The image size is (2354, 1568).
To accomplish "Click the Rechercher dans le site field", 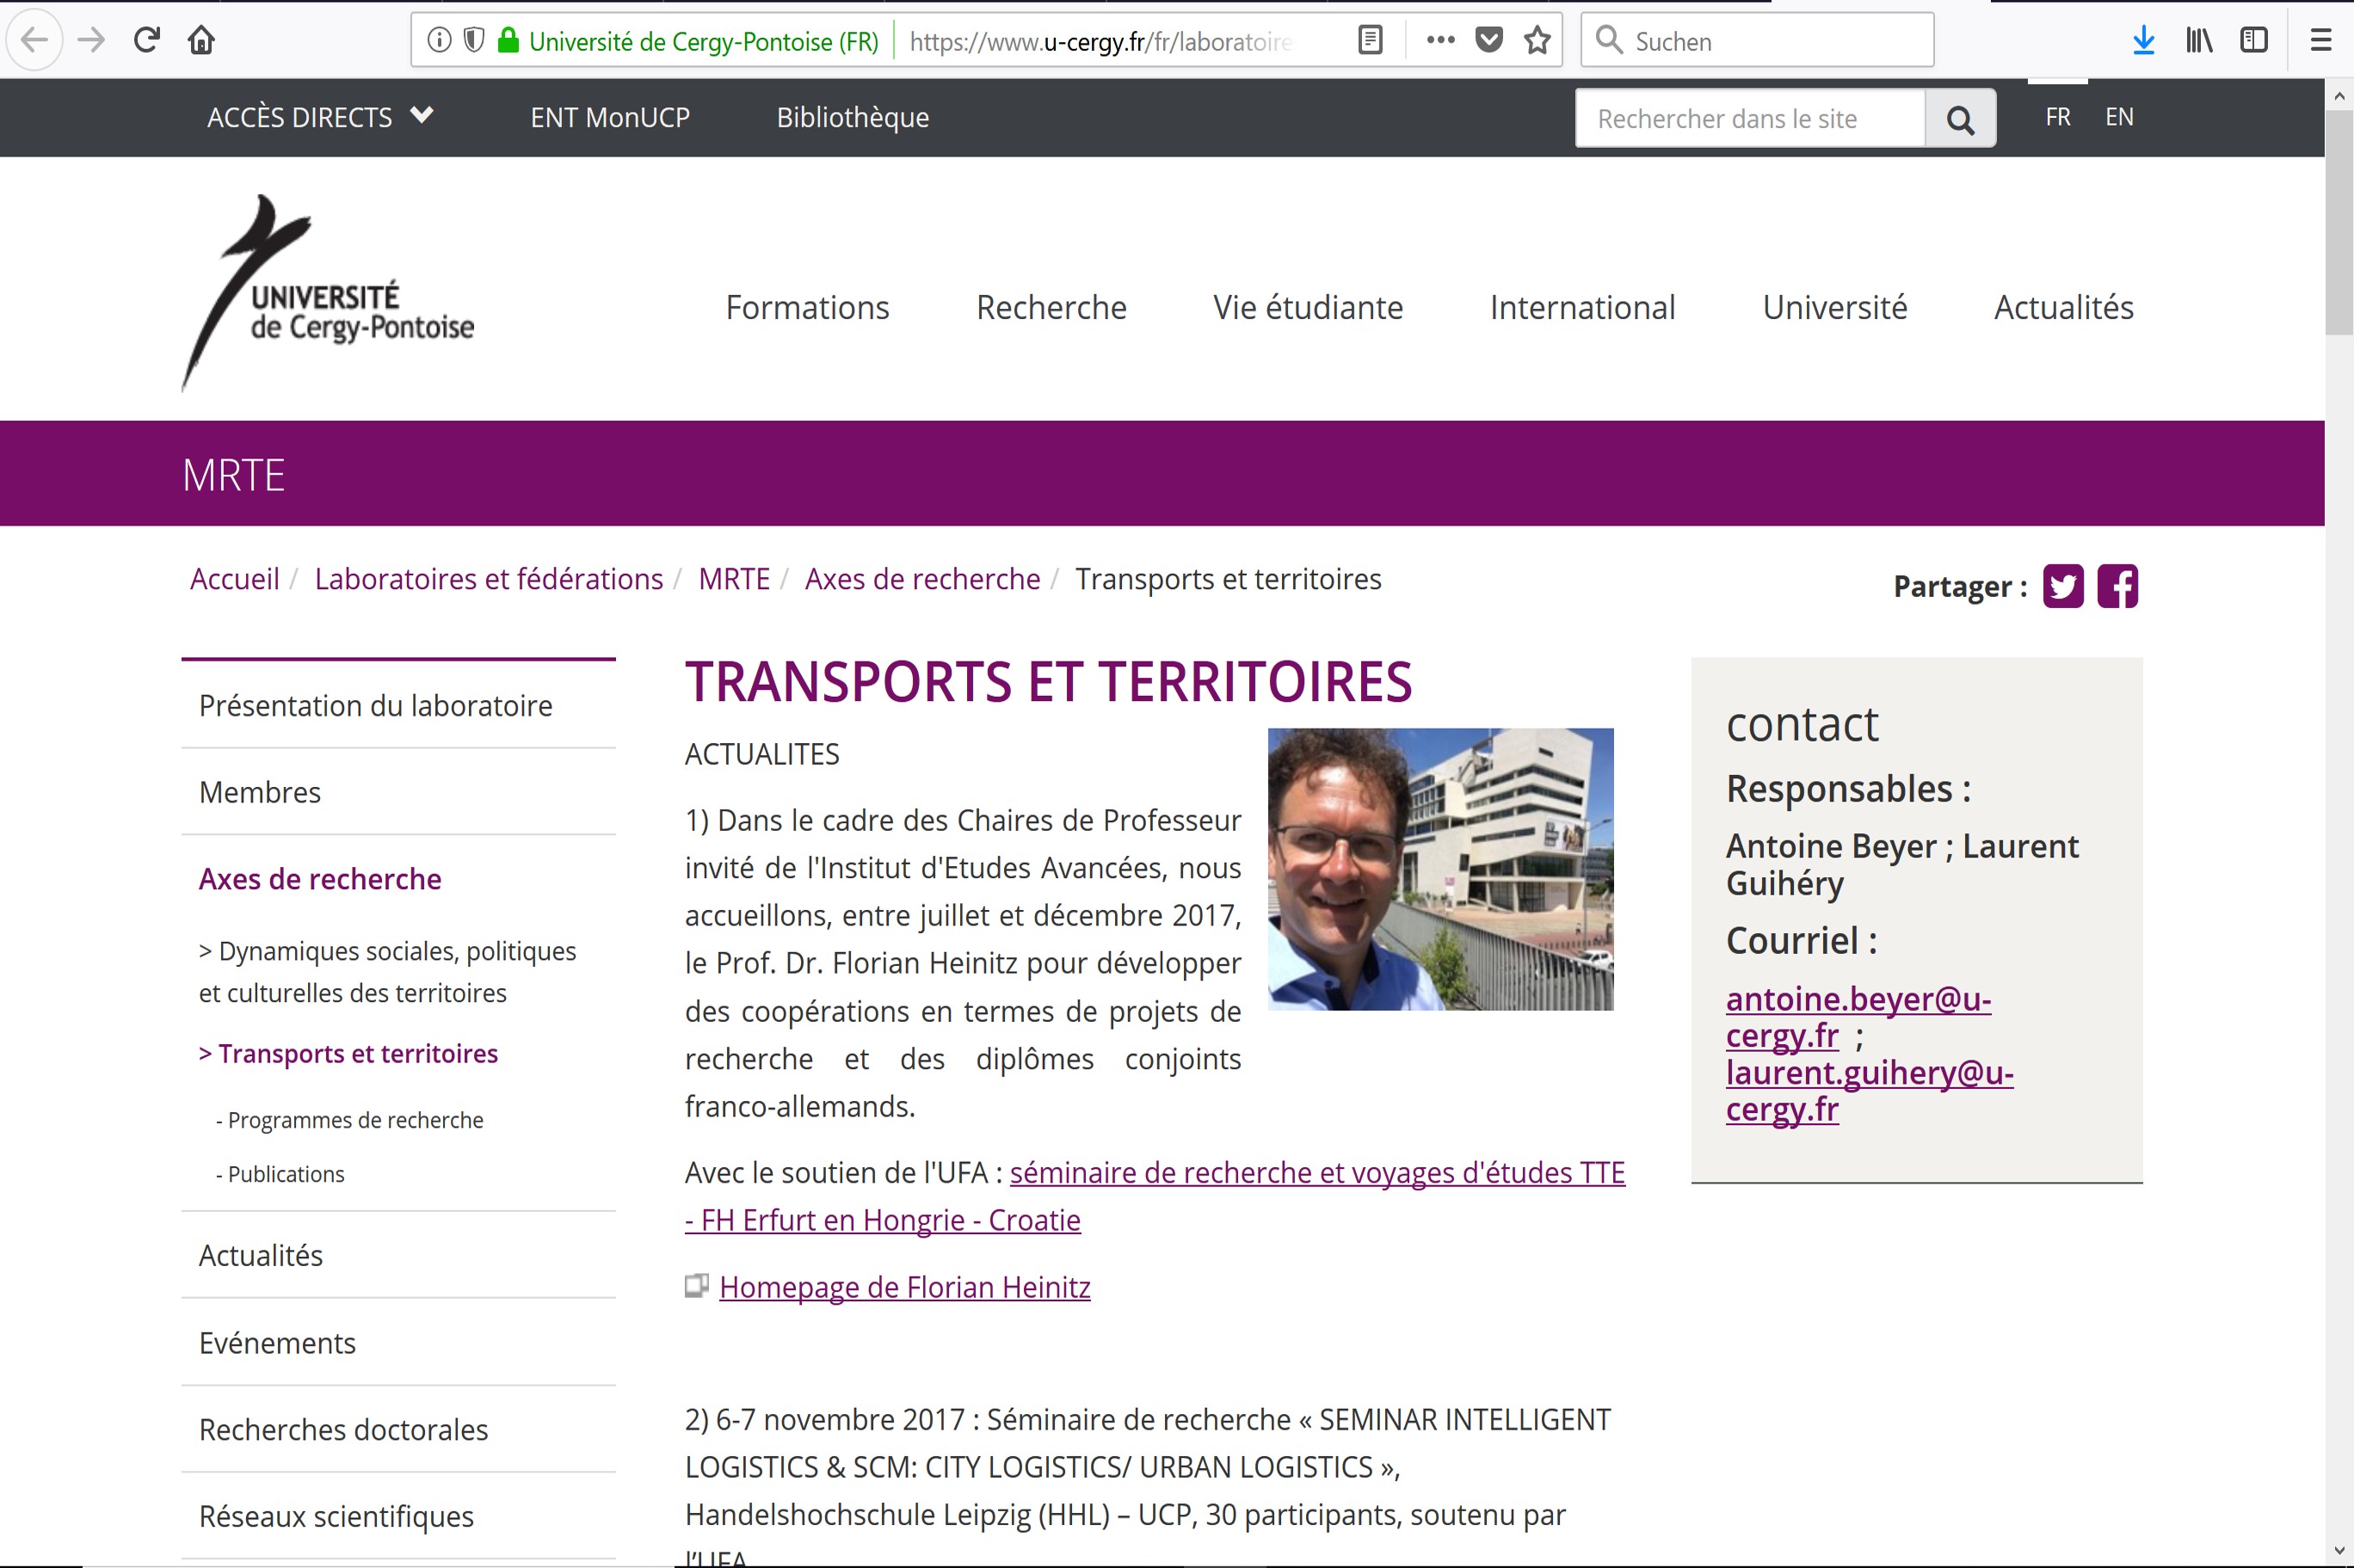I will pos(1749,119).
